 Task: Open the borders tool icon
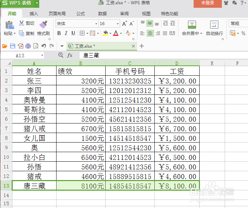82,33
